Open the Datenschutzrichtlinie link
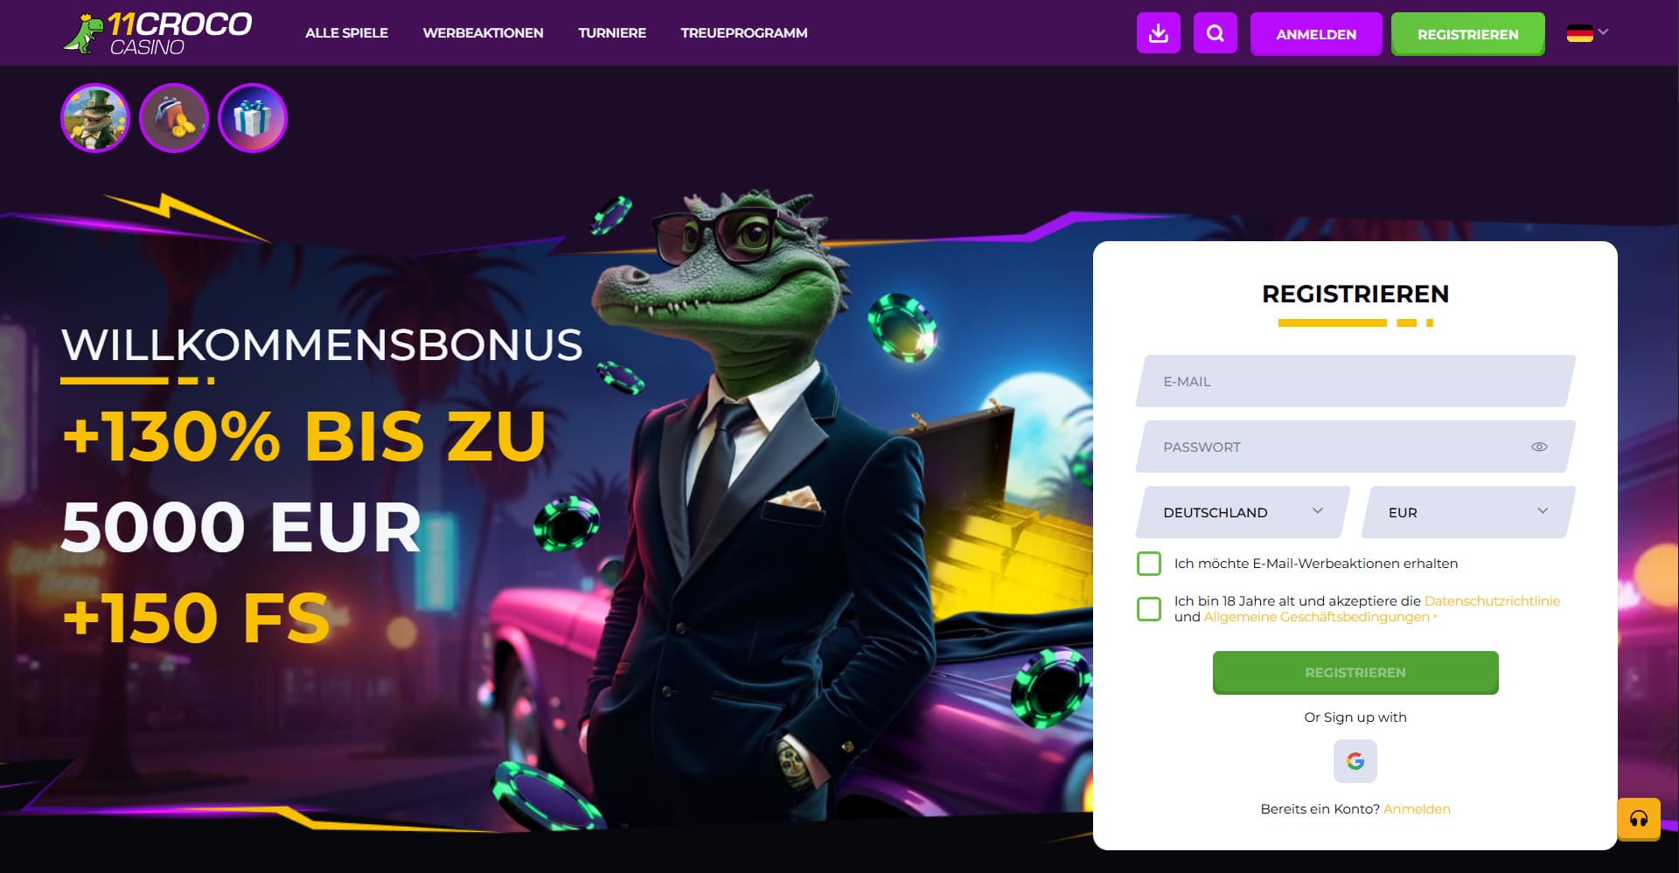 [x=1492, y=601]
